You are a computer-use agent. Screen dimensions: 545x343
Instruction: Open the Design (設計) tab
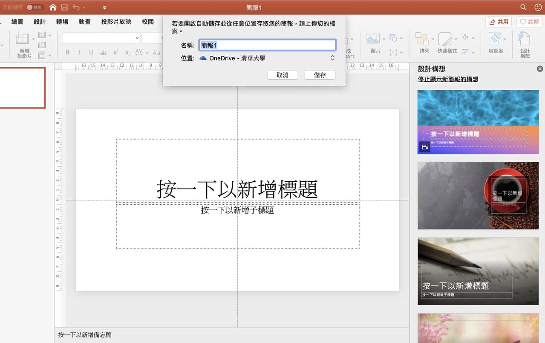point(40,22)
